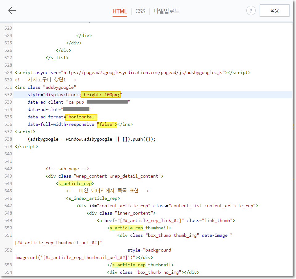Click the opening <s_article_rep_thumbnail> tag on line 550

(x=139, y=228)
